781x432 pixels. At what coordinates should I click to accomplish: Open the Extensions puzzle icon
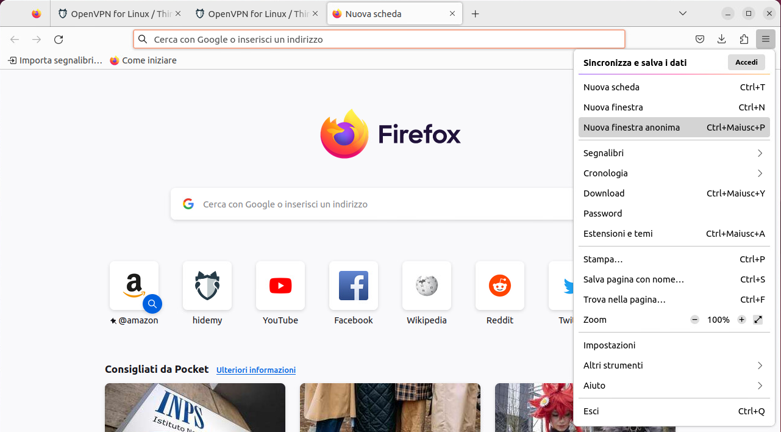(x=744, y=39)
